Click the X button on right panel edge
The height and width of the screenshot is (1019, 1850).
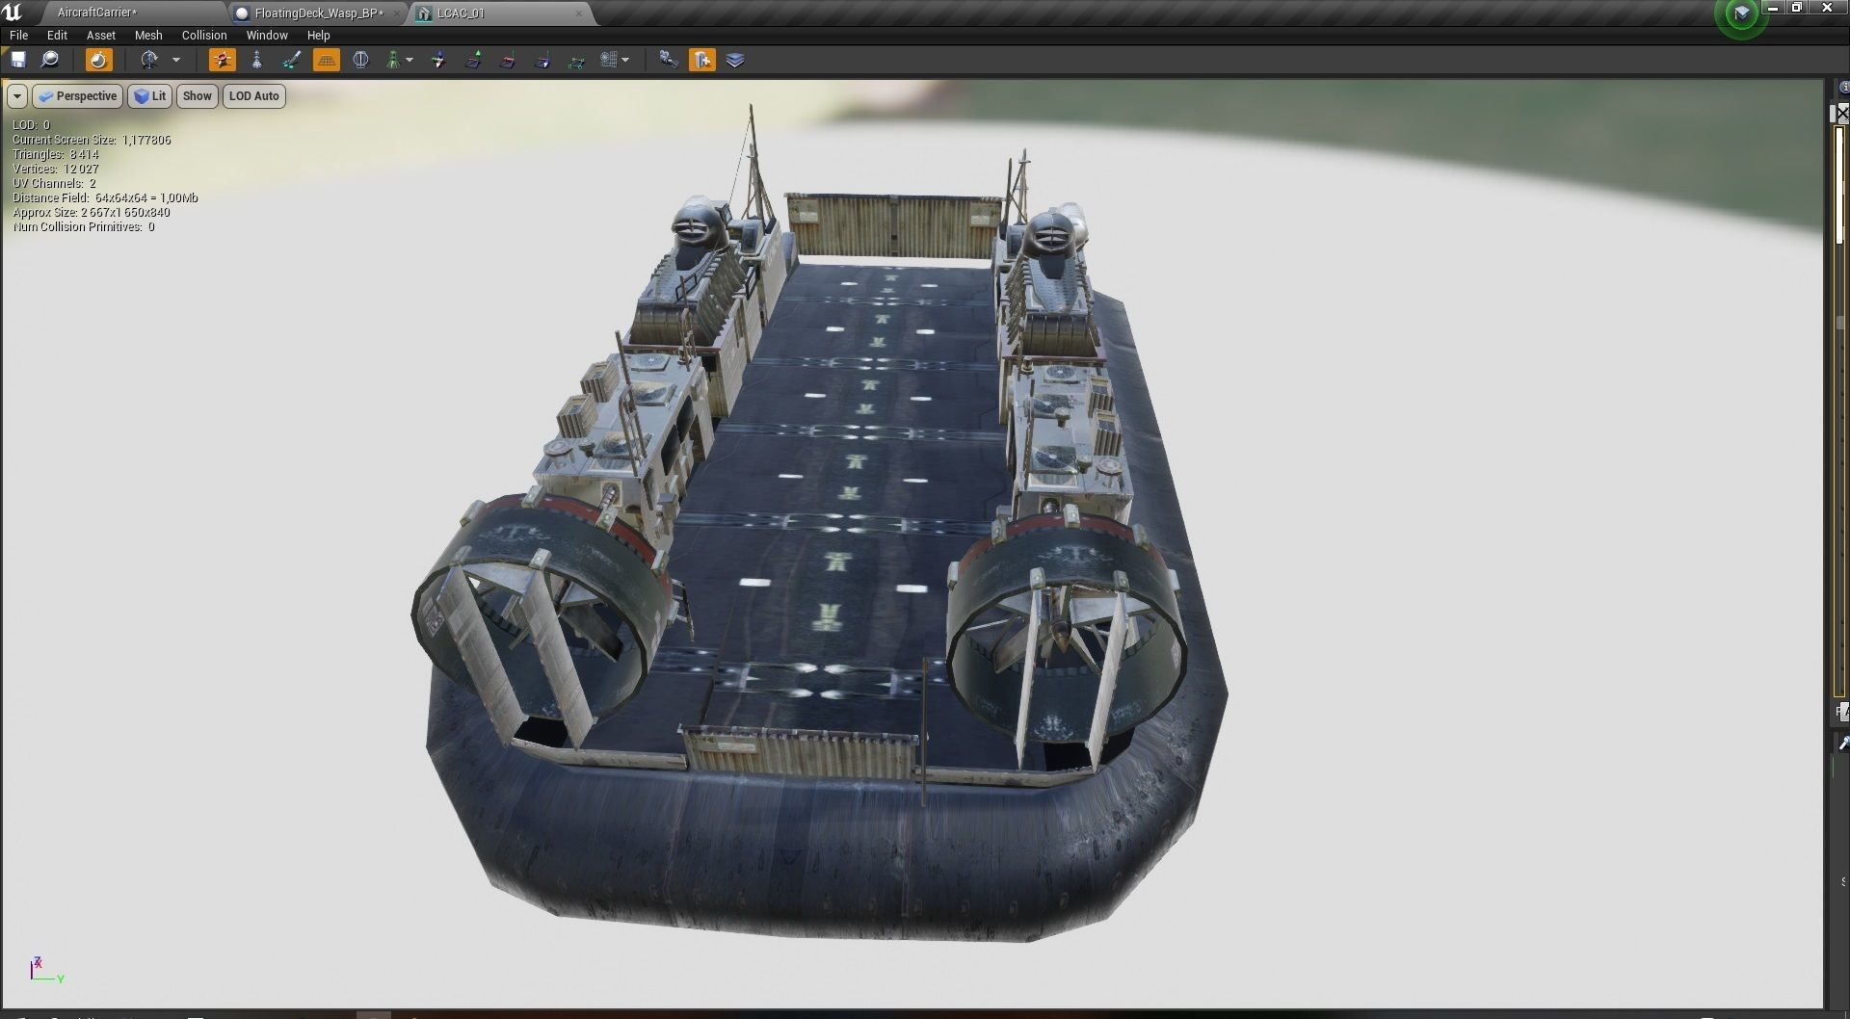coord(1842,113)
